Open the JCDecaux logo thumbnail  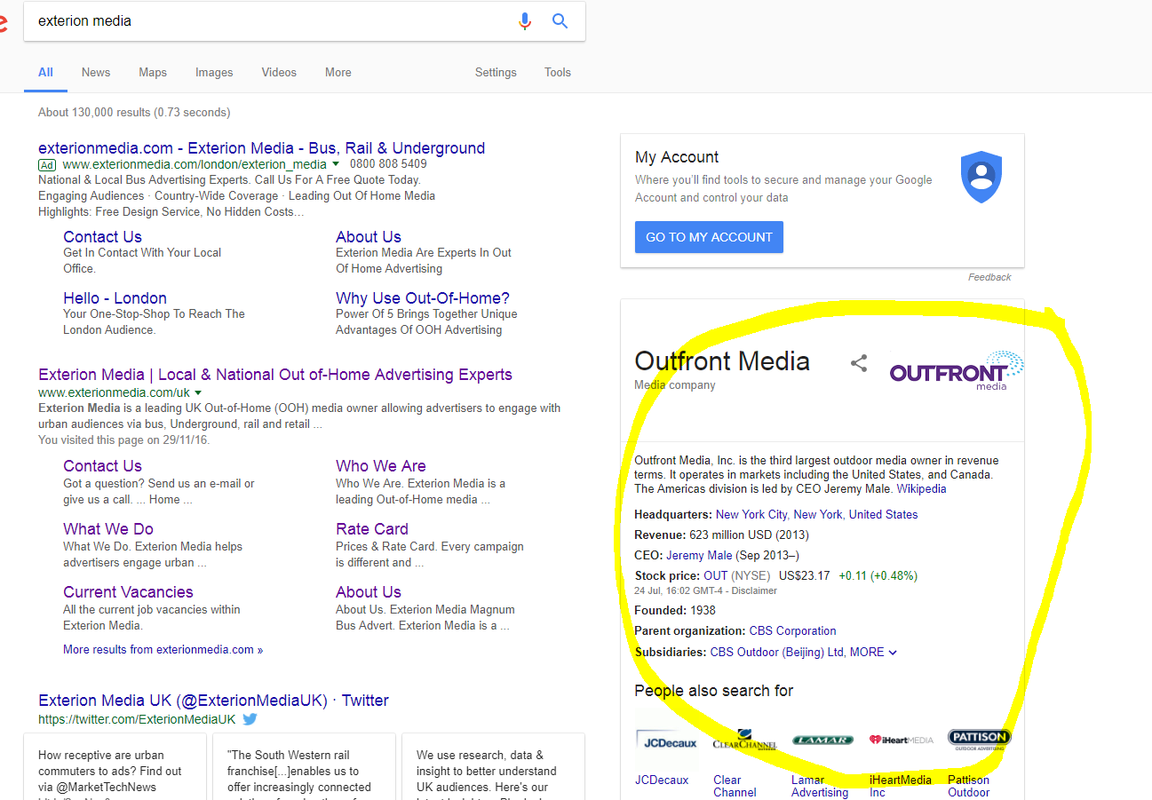pyautogui.click(x=666, y=741)
